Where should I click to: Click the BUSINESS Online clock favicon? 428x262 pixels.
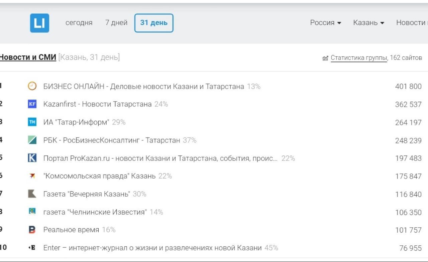tap(32, 86)
